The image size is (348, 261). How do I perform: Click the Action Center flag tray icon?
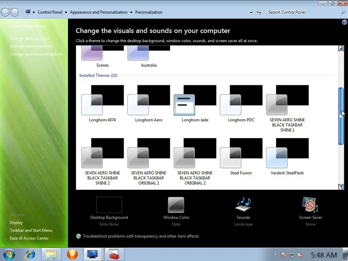[284, 255]
